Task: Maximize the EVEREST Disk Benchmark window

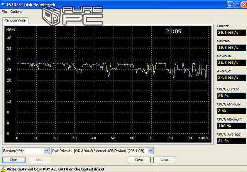Action: (237, 5)
